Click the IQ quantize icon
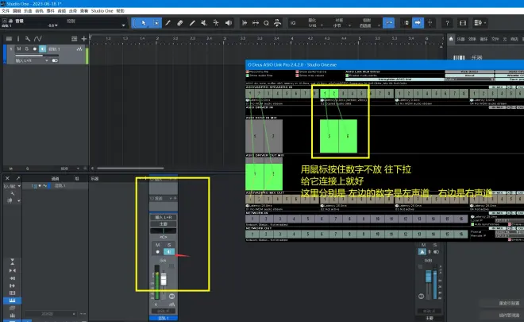 pyautogui.click(x=293, y=23)
